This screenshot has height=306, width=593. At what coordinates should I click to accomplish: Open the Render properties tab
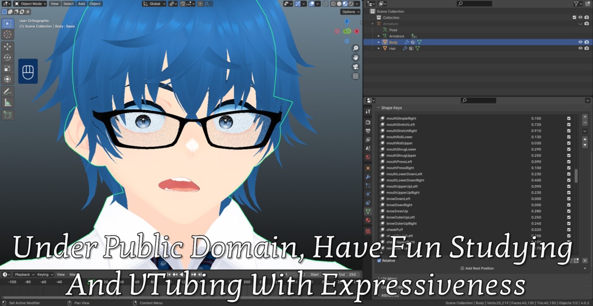(368, 123)
